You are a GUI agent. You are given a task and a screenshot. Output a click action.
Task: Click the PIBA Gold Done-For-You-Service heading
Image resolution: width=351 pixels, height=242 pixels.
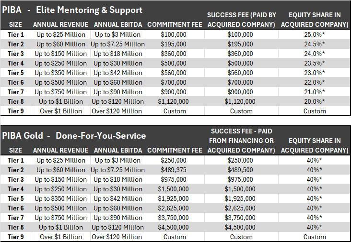(74, 136)
